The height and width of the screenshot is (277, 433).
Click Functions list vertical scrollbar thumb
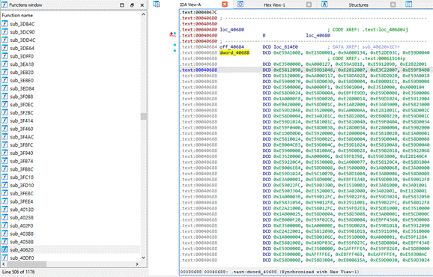pyautogui.click(x=144, y=116)
